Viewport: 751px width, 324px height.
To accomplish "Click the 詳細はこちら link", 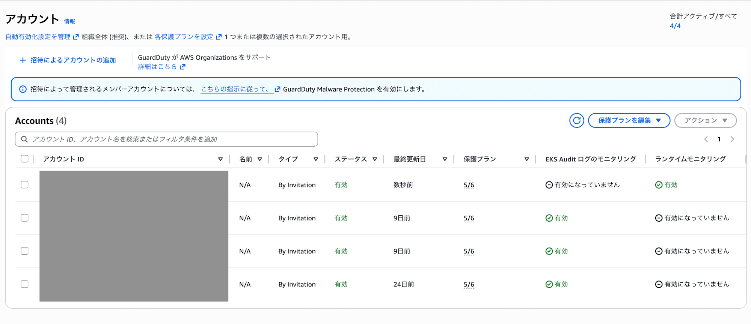I will pos(157,67).
